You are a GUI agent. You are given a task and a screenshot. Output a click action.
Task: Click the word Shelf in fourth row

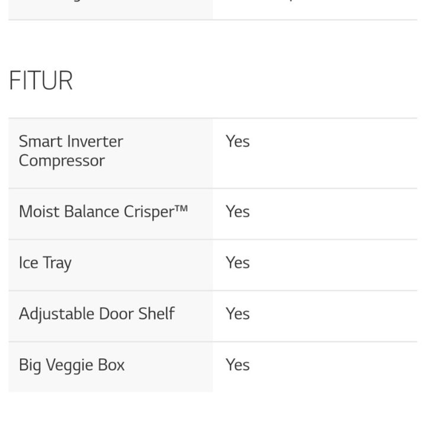156,313
